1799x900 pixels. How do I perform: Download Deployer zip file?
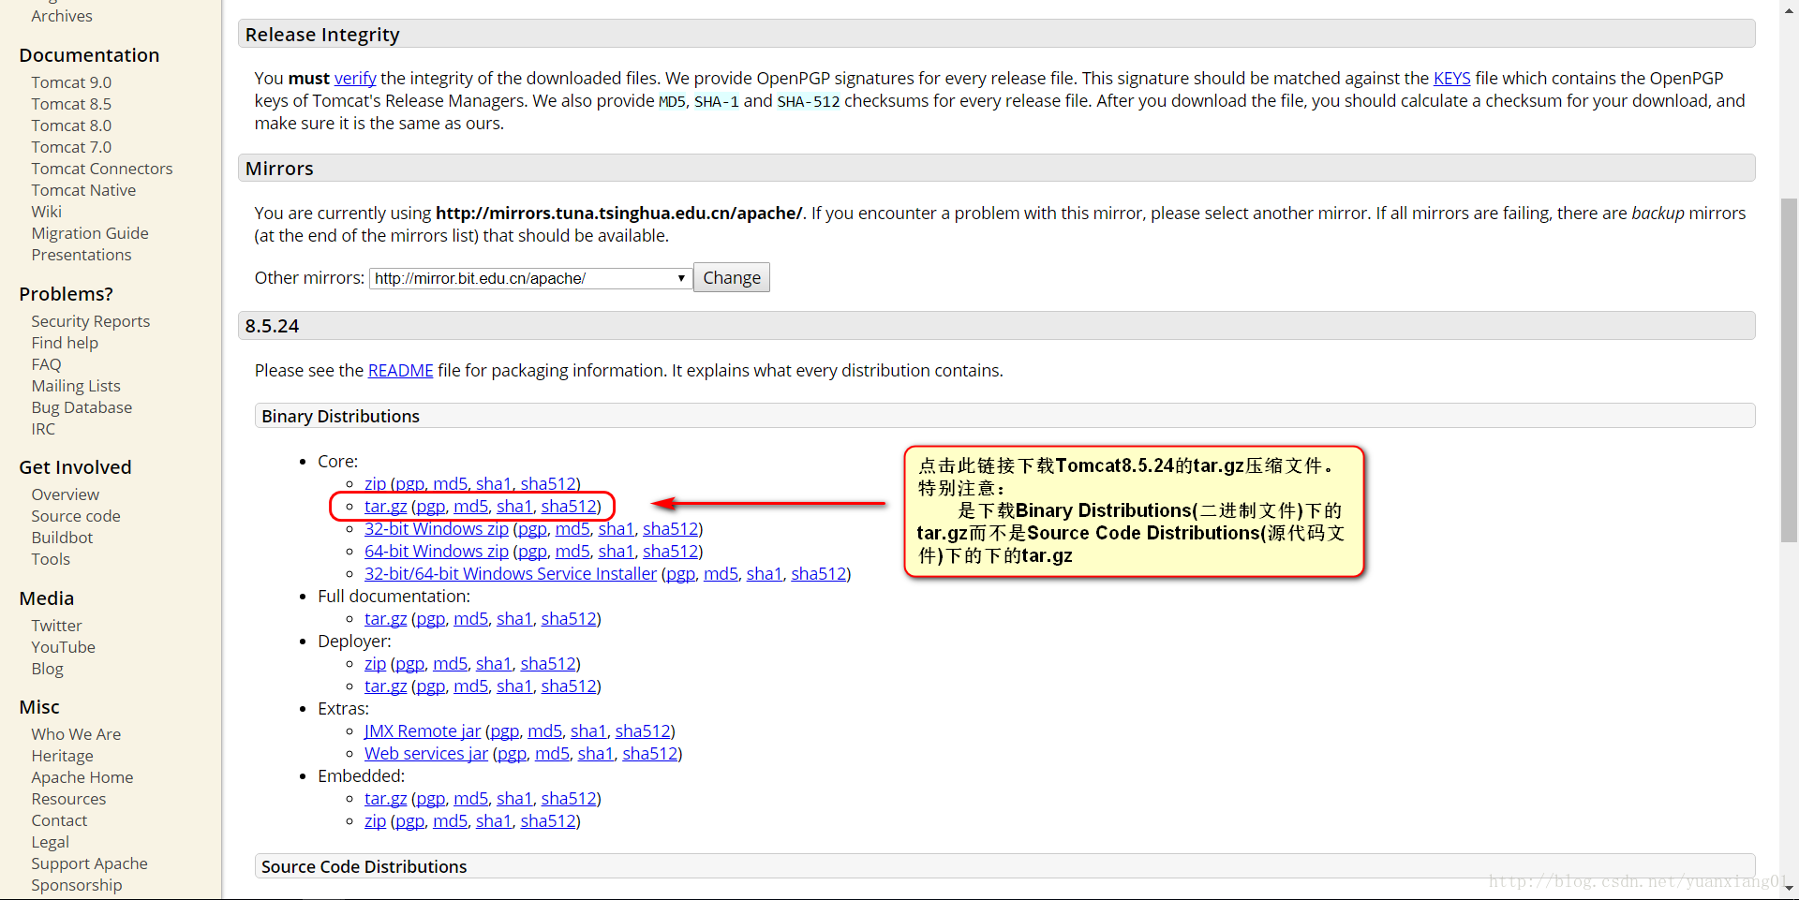(x=375, y=664)
